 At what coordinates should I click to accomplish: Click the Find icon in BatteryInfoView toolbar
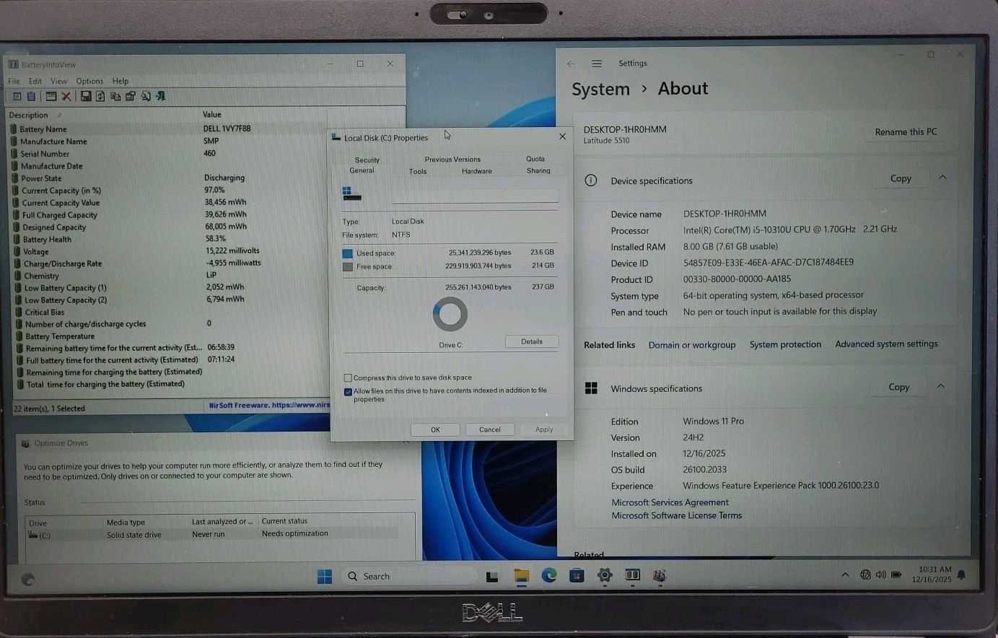[146, 96]
